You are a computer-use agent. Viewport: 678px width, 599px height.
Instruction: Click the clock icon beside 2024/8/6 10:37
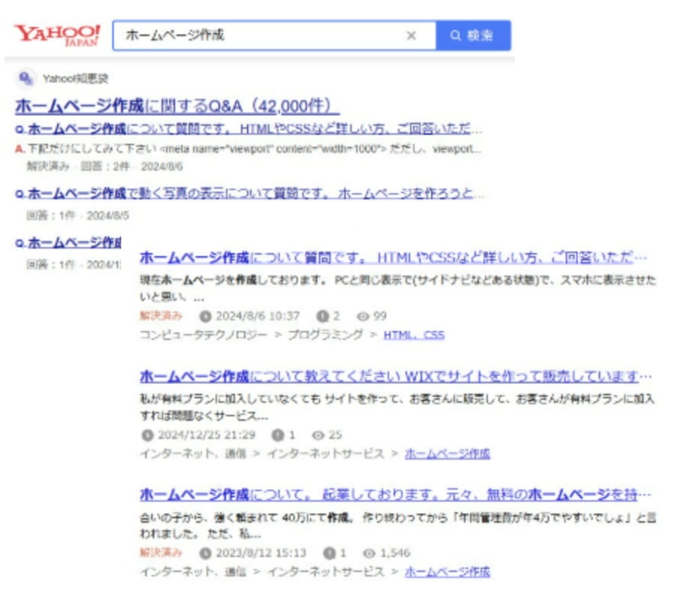click(x=205, y=317)
